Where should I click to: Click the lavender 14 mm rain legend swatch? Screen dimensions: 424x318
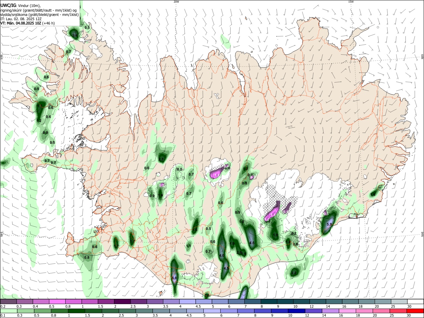pyautogui.click(x=330, y=311)
